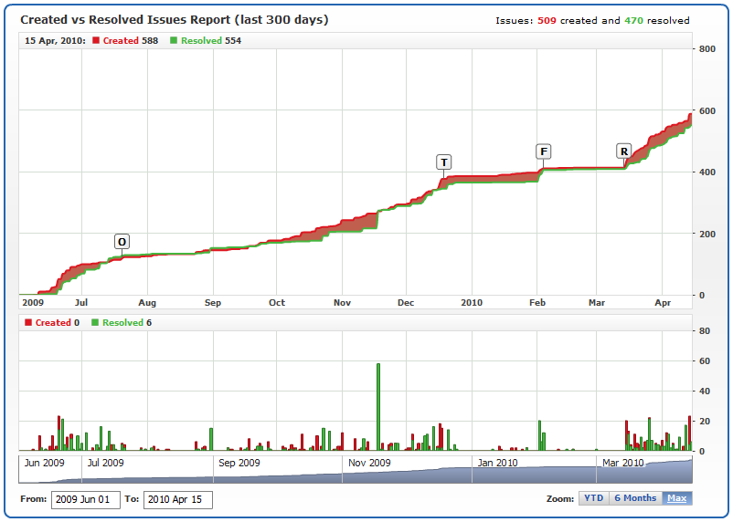Zoom the chart to 6 Months
Image resolution: width=733 pixels, height=522 pixels.
tap(635, 498)
